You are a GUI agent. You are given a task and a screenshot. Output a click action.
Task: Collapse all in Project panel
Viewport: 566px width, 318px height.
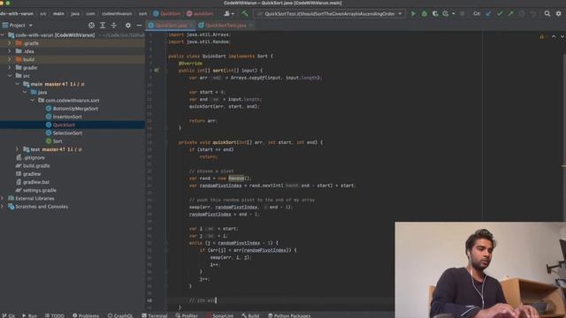pyautogui.click(x=114, y=26)
